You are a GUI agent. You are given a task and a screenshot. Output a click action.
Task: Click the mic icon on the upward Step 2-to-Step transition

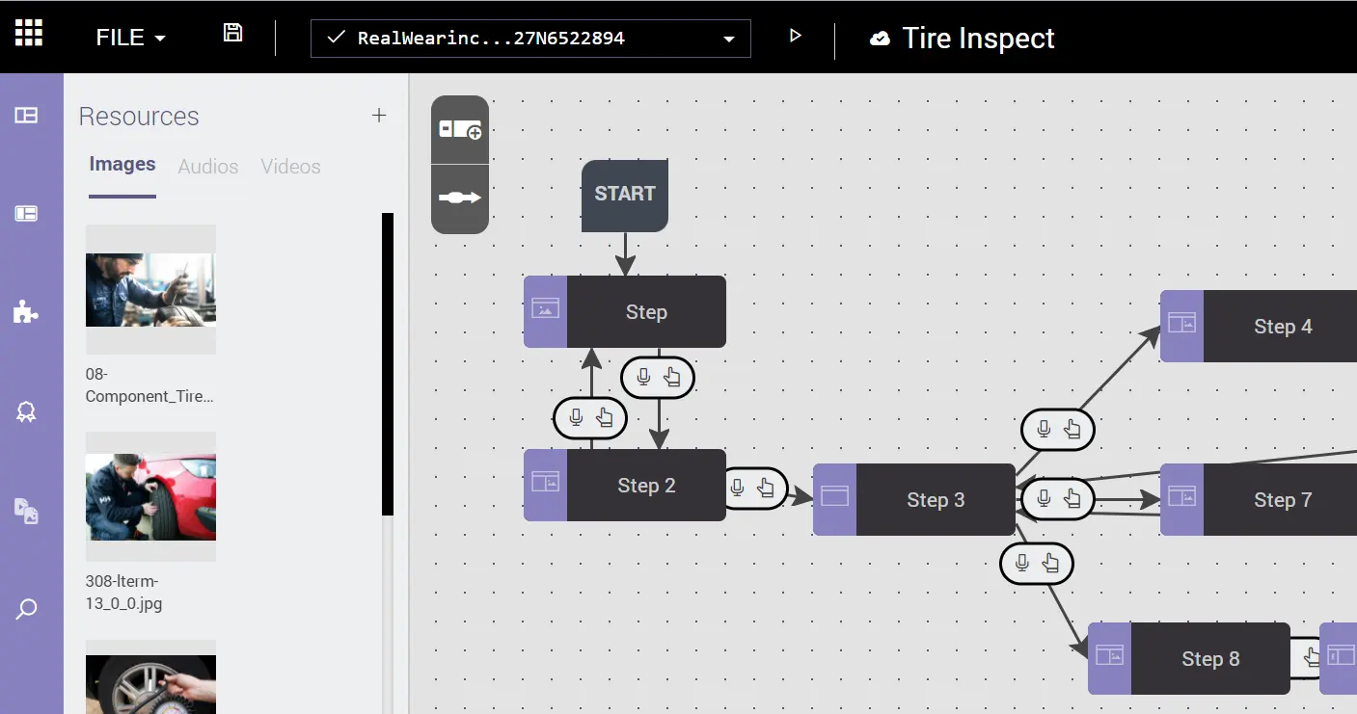577,416
